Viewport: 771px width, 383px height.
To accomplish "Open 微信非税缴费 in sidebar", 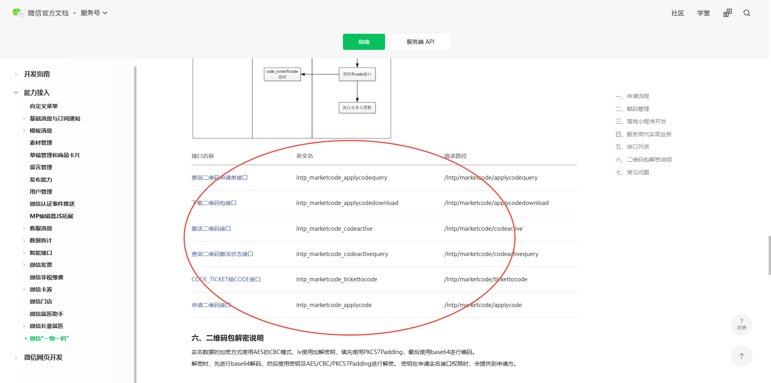I will click(x=47, y=277).
